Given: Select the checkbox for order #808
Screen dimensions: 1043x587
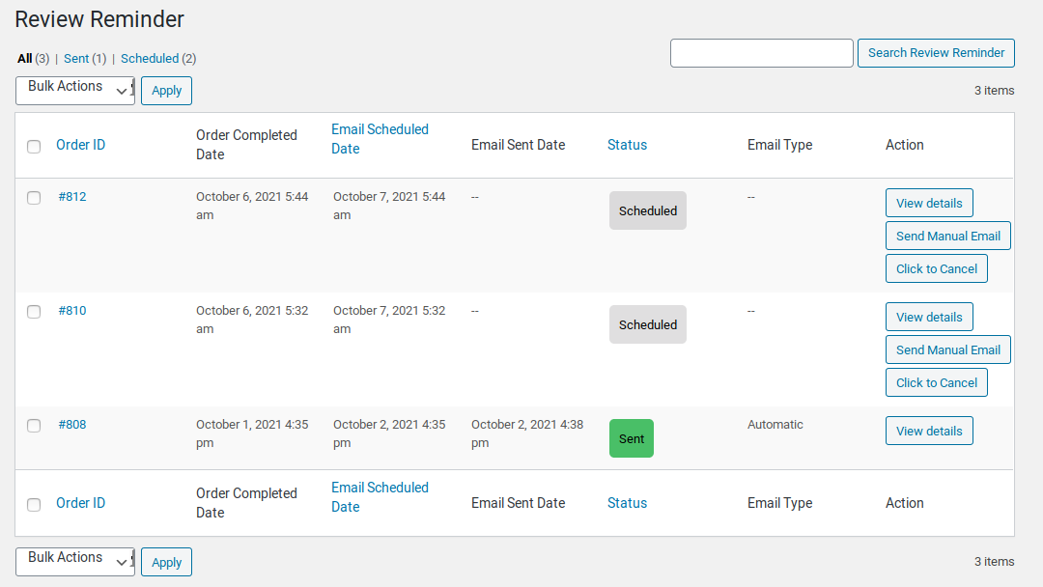Looking at the screenshot, I should [34, 425].
